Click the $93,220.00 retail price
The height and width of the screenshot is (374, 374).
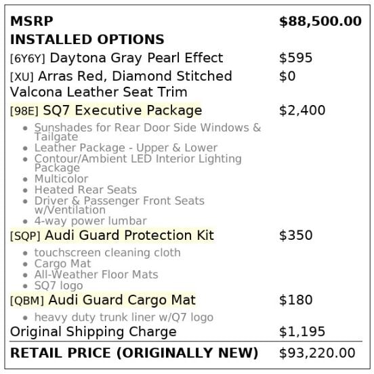317,353
